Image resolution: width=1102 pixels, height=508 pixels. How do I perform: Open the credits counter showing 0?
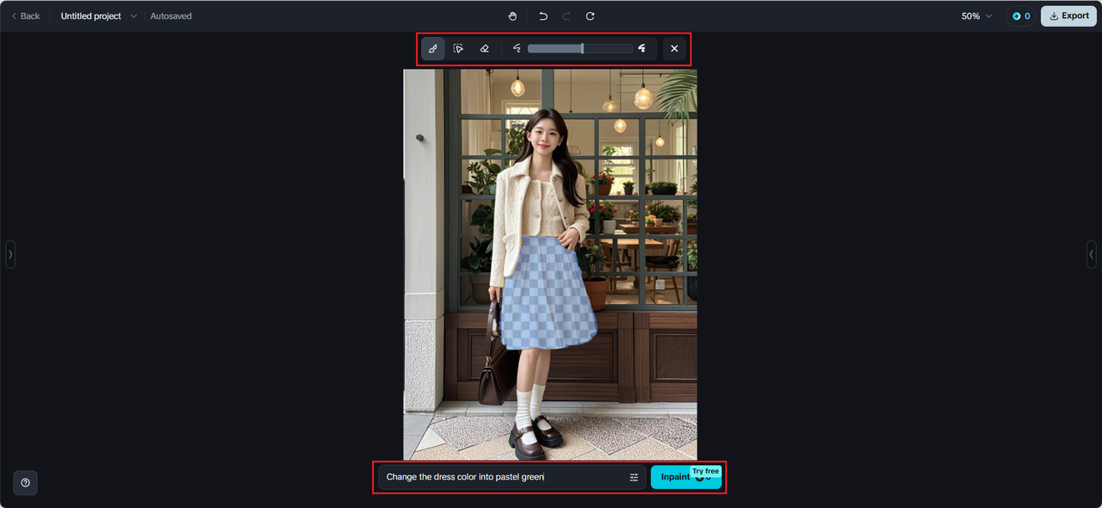(1021, 16)
